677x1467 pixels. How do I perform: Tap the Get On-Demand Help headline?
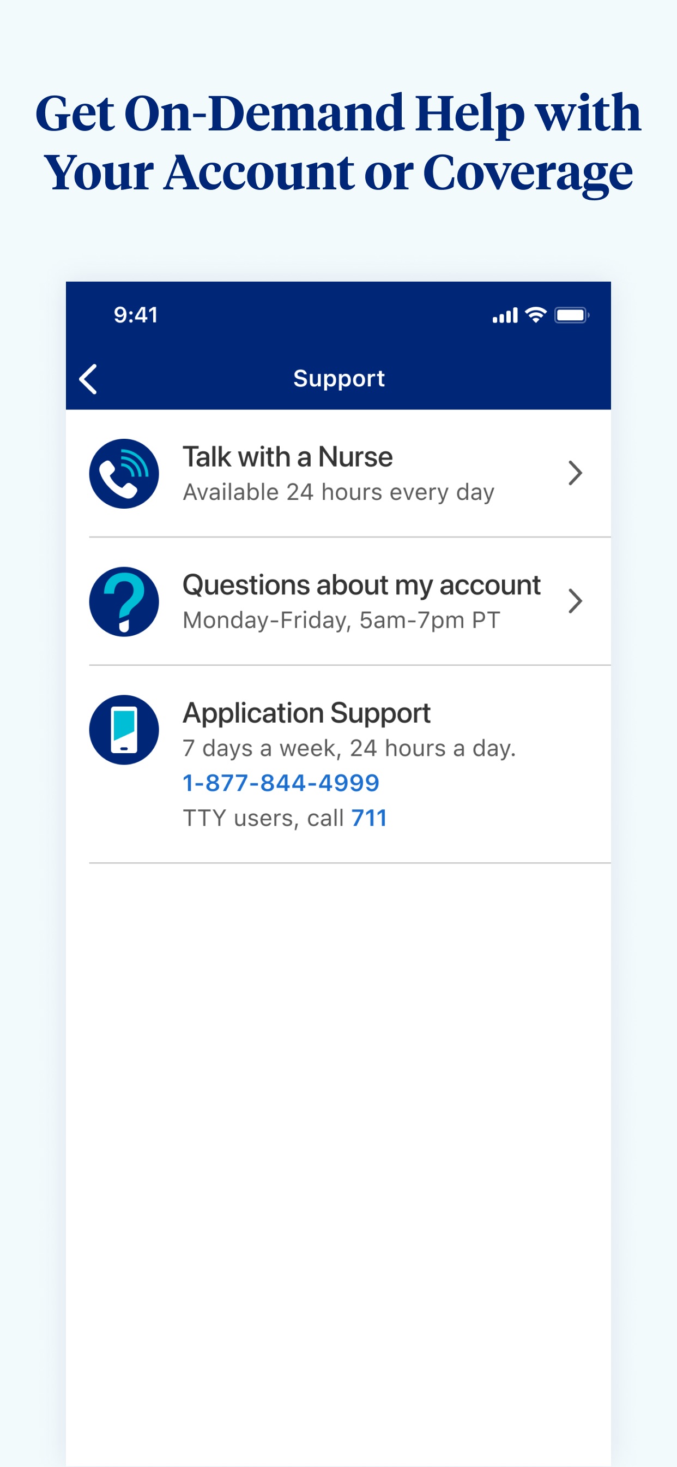point(338,142)
